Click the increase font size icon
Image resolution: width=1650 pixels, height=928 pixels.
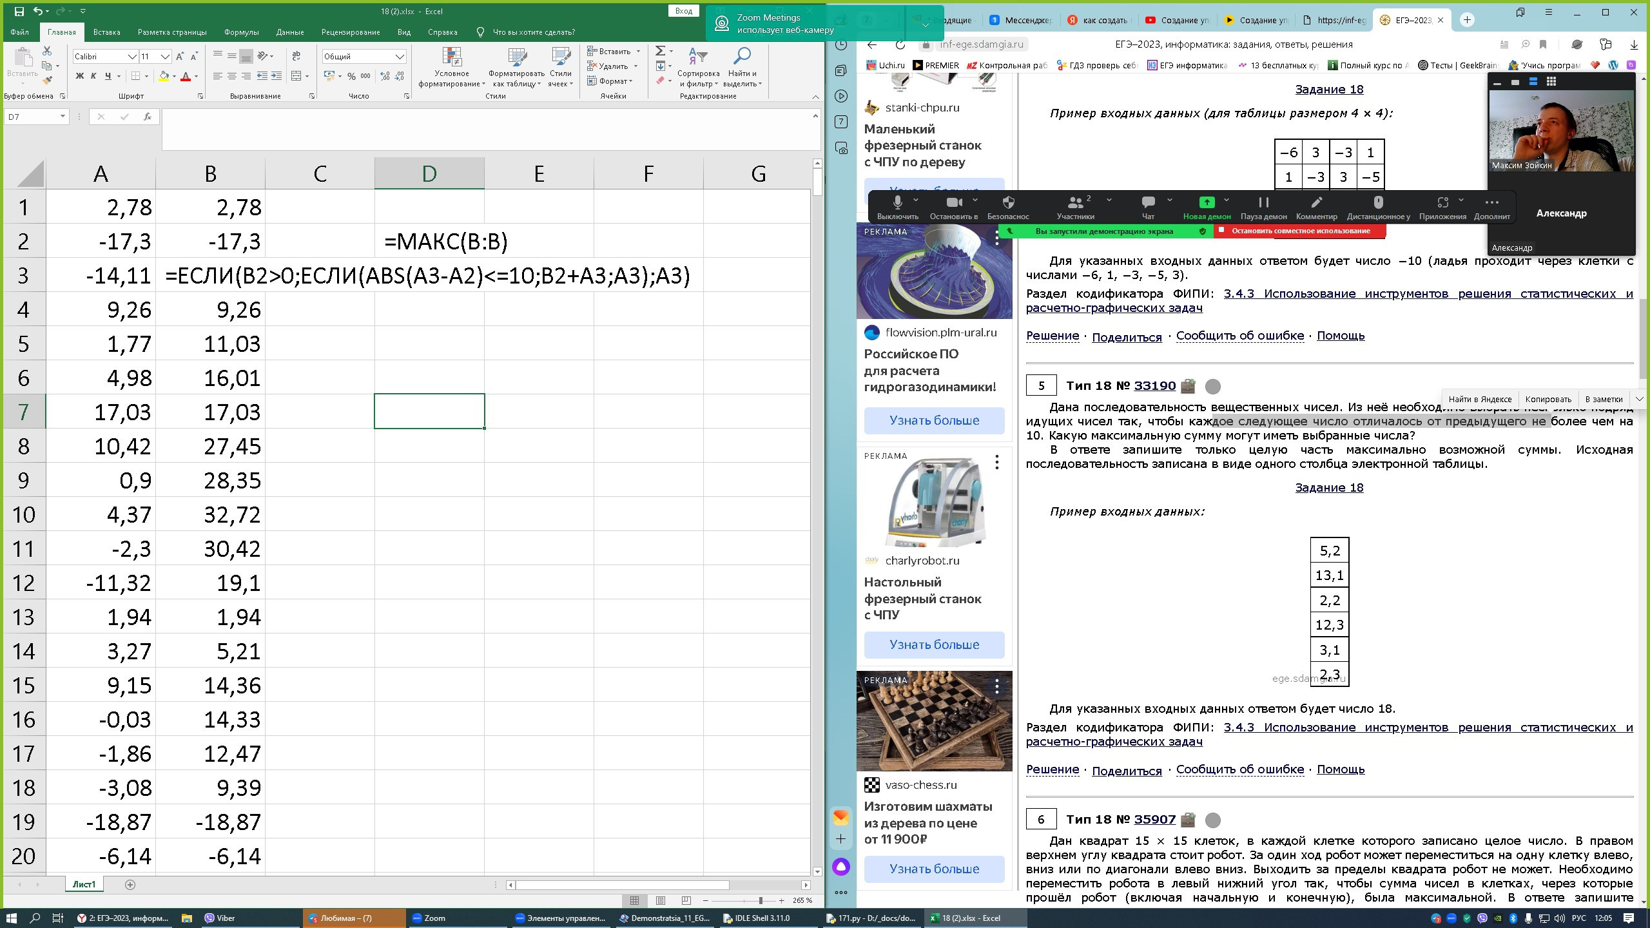click(180, 57)
